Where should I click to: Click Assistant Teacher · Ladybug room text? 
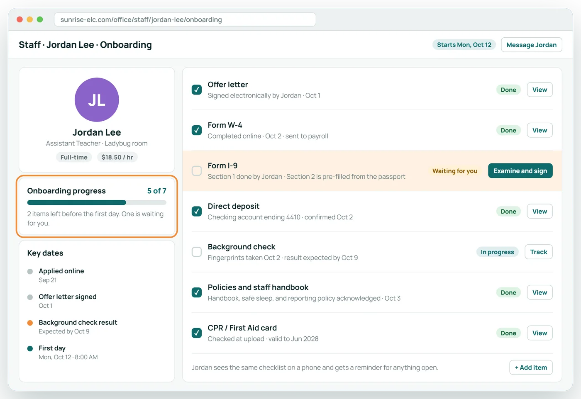coord(97,144)
